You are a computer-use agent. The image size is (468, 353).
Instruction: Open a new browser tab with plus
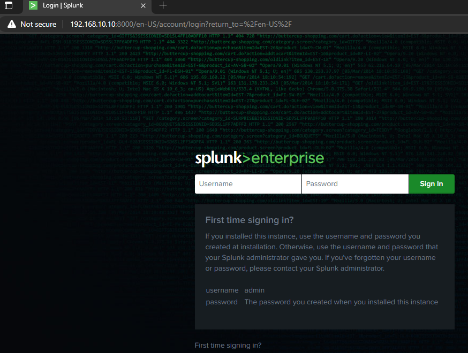pos(163,5)
